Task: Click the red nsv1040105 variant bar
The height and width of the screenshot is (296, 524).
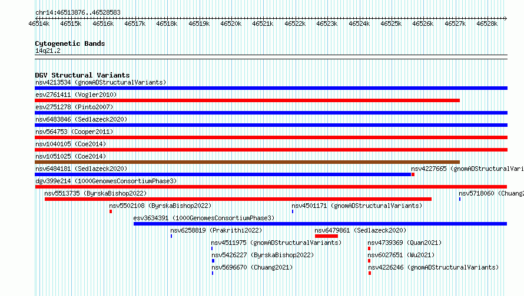Action: pos(271,150)
